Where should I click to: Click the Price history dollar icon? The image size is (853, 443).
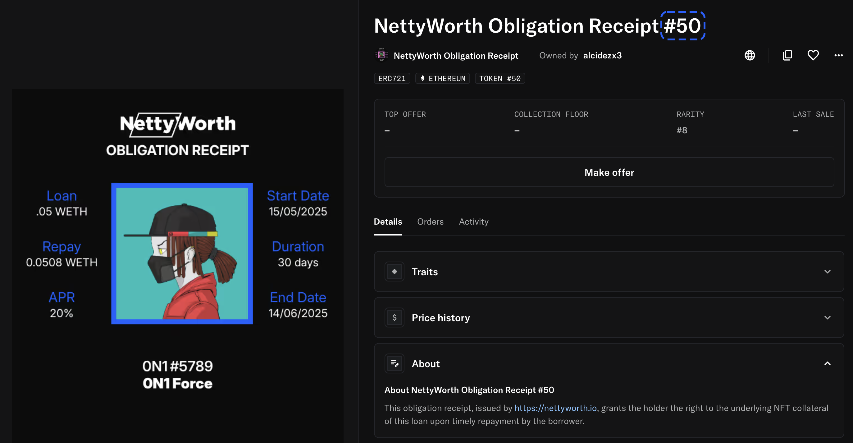[395, 317]
